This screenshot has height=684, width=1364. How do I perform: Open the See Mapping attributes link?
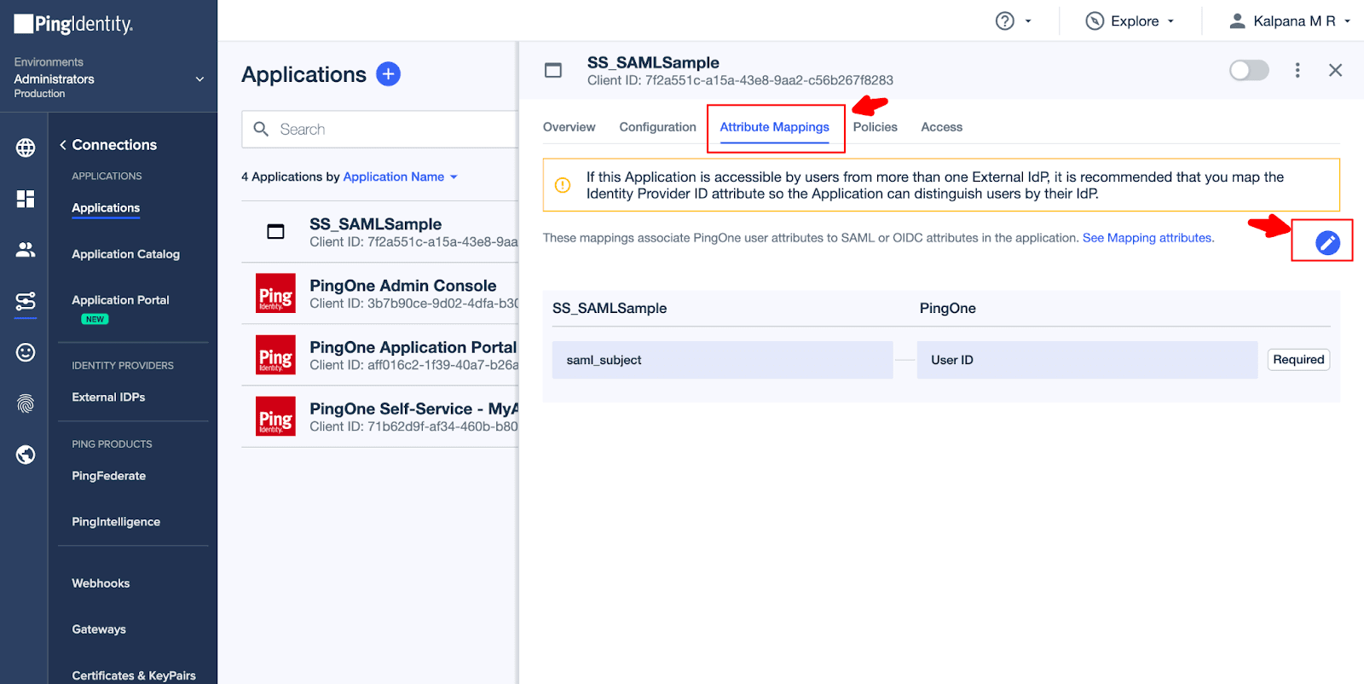[1147, 238]
